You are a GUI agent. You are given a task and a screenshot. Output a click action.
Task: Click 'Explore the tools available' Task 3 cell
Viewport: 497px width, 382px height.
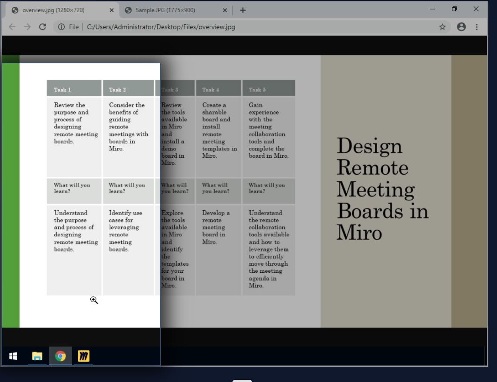coord(175,250)
